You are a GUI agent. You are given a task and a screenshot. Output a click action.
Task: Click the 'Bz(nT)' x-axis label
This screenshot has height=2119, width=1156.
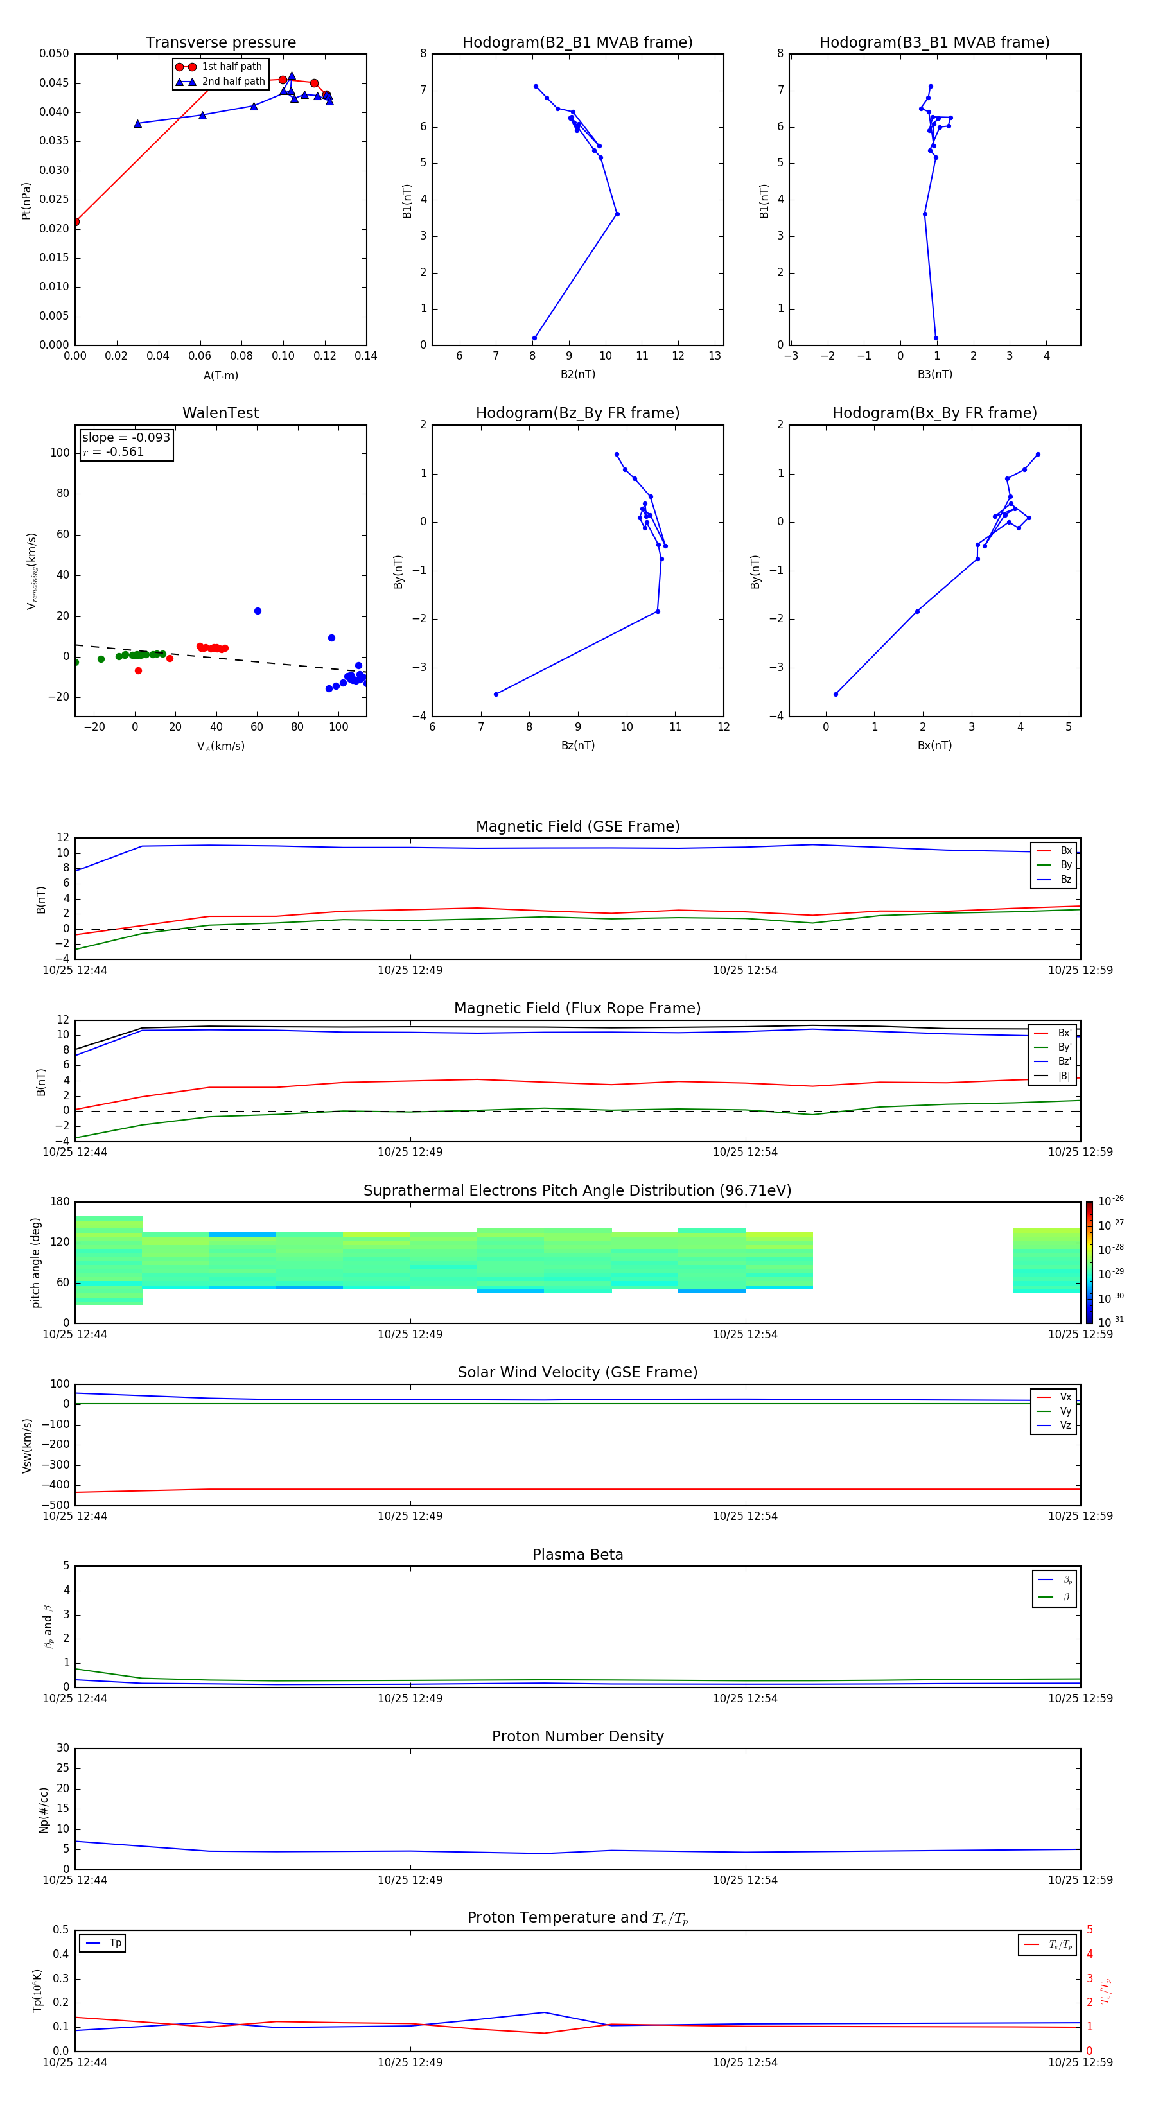(577, 746)
